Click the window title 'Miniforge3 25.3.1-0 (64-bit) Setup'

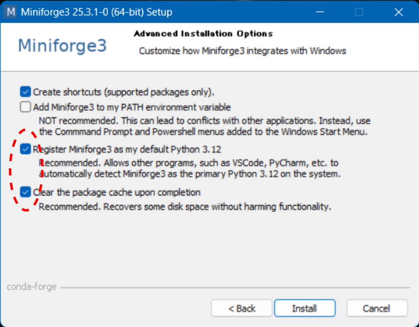[x=96, y=12]
